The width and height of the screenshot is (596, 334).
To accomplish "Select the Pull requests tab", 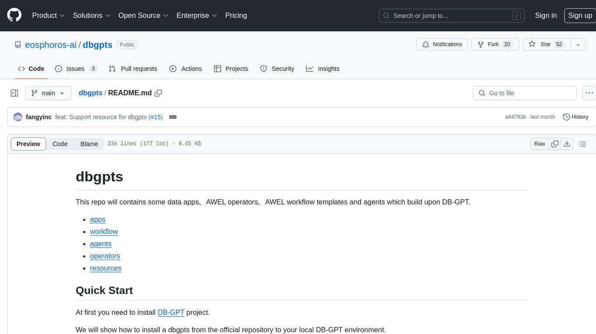I will point(133,69).
